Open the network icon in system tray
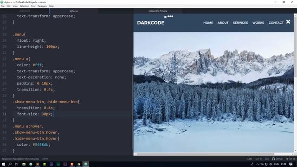Viewport: 297px width, 167px height. coord(266,164)
